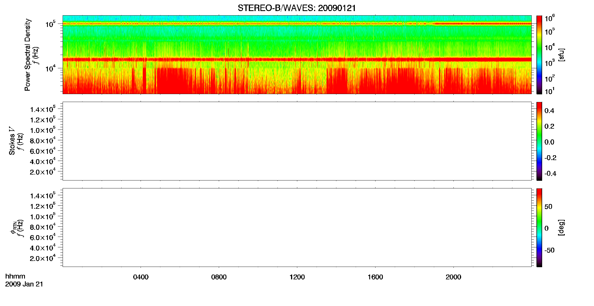Click the 2009 Jan 21 date label

click(24, 284)
